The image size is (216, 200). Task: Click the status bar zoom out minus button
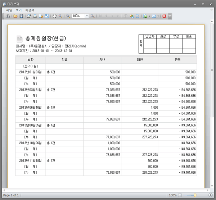pos(180,195)
